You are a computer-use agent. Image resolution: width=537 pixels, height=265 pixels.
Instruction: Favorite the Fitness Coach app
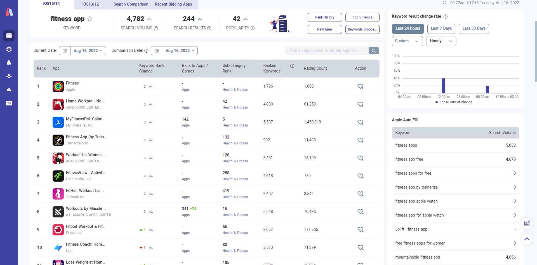[361, 248]
